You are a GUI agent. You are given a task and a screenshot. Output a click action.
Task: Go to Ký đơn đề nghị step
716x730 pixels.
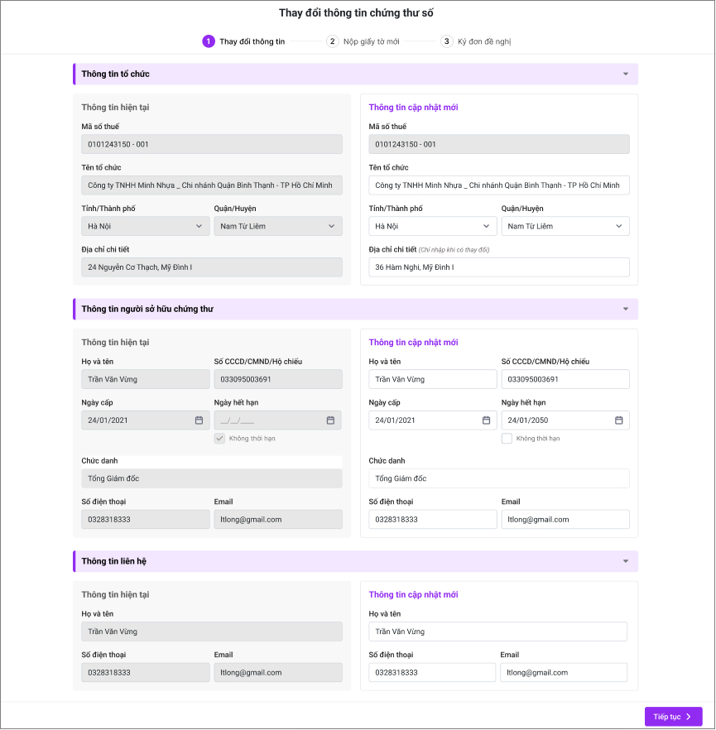click(x=484, y=41)
